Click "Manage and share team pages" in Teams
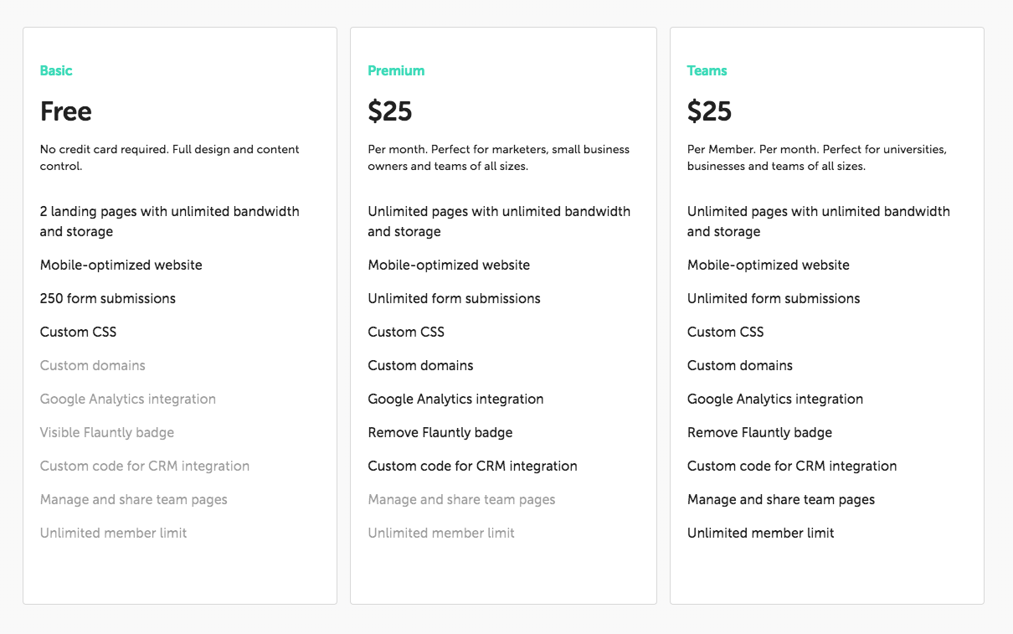 [x=781, y=500]
